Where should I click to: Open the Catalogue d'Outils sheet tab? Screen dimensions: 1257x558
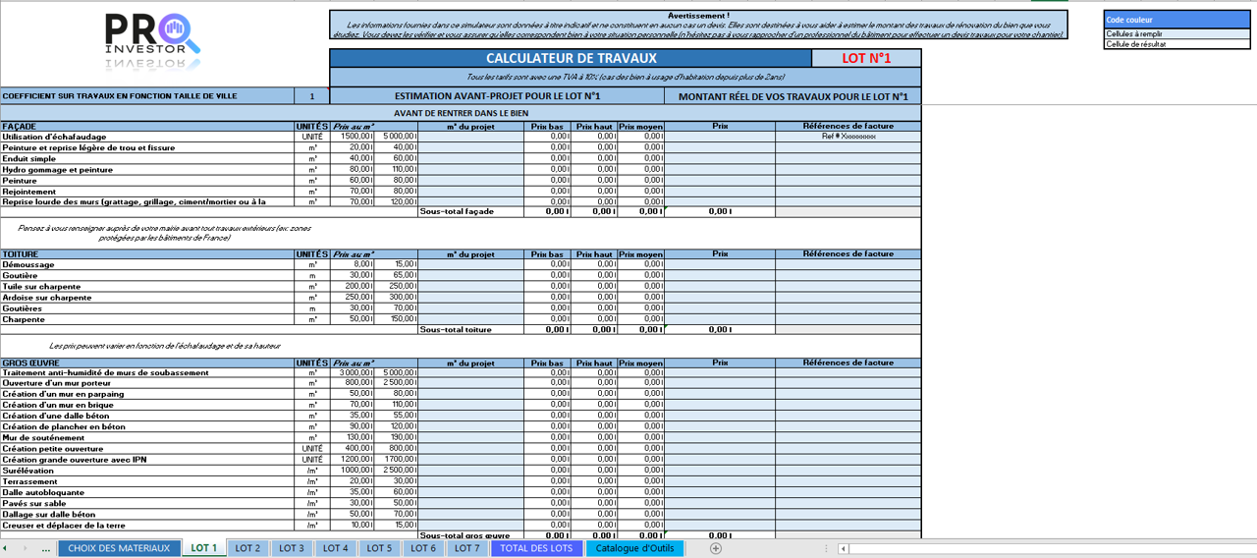(634, 548)
